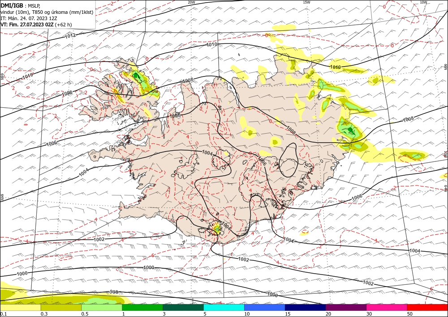The image size is (448, 317).
Task: Click the navy 15–20 mm legend swatch
Action: tap(306, 307)
